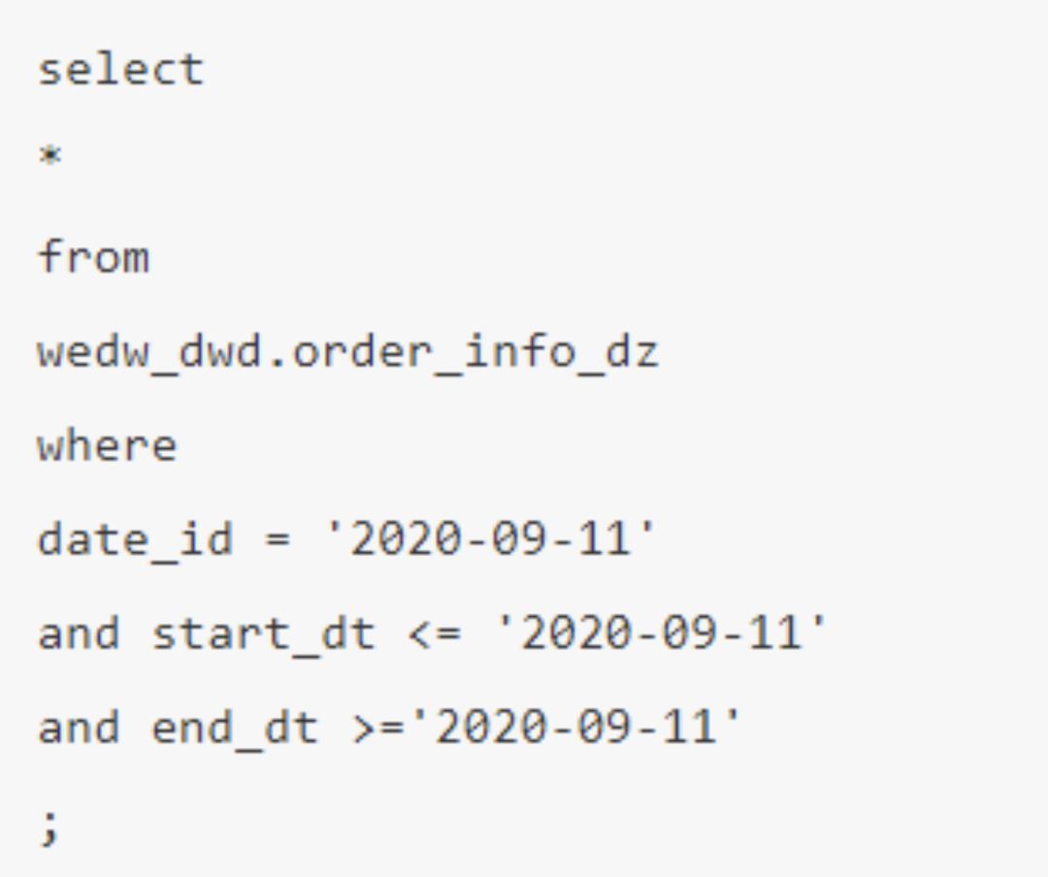
Task: Click the asterisk below select
Action: tap(50, 156)
